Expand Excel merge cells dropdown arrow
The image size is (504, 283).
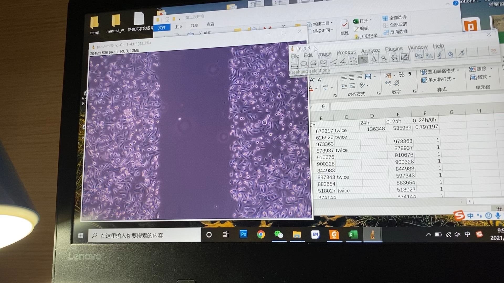375,77
